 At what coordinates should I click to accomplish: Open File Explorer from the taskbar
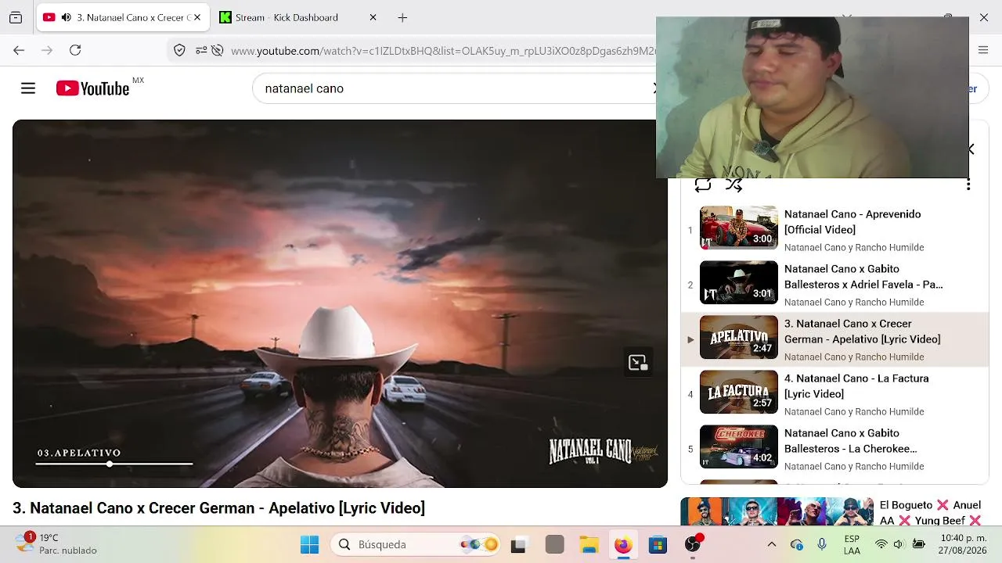pos(589,544)
